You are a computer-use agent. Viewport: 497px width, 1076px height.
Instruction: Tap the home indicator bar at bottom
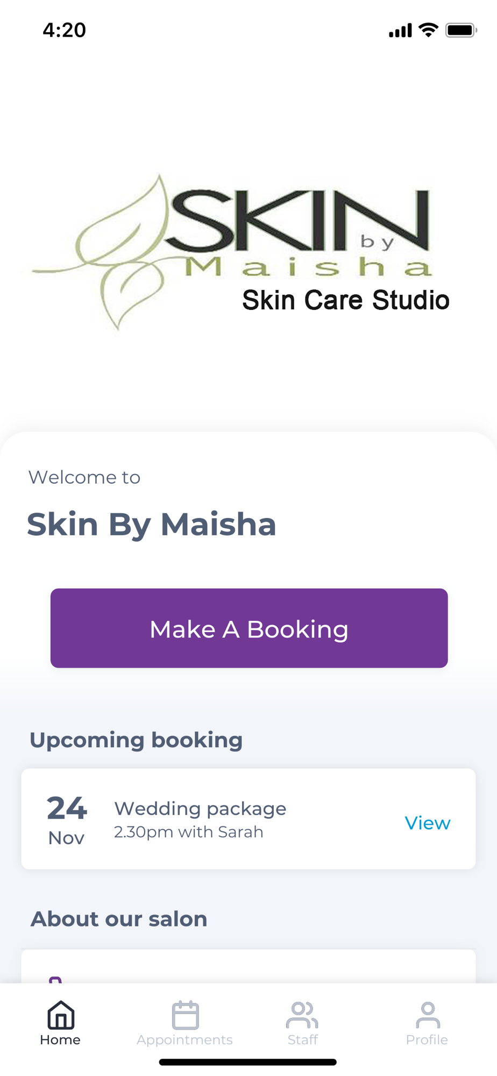tap(248, 1062)
